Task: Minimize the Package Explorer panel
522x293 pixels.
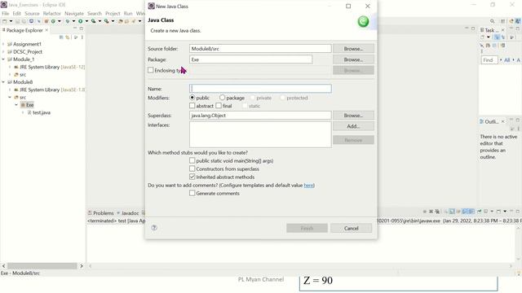Action: [x=75, y=28]
